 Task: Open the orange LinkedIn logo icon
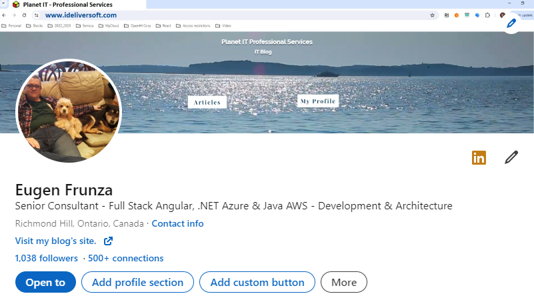[x=479, y=158]
